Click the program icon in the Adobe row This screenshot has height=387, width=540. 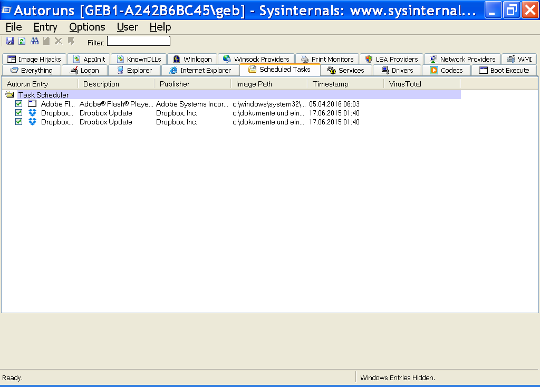32,104
